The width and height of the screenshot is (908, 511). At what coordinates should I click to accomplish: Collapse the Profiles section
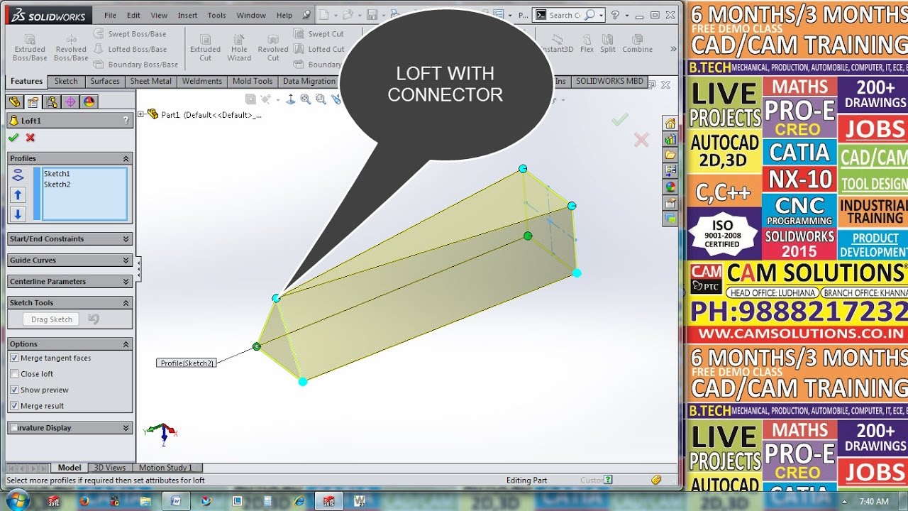126,159
